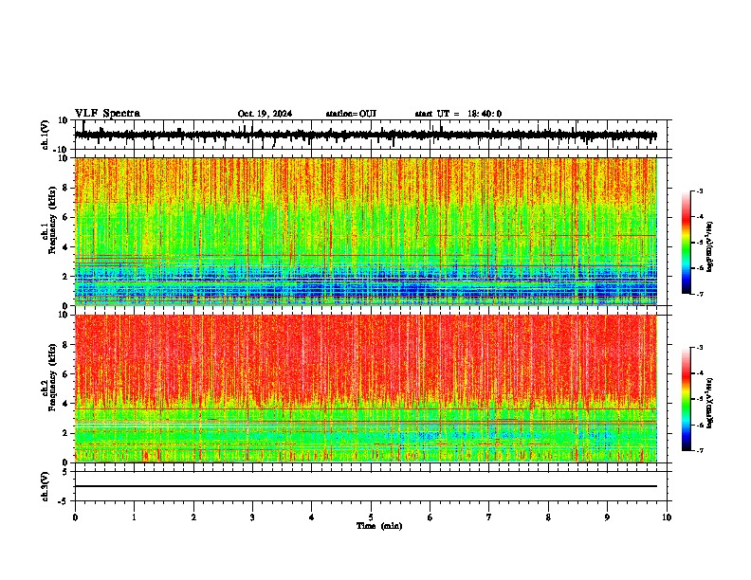Click the "3" tick on the time axis

tap(252, 517)
